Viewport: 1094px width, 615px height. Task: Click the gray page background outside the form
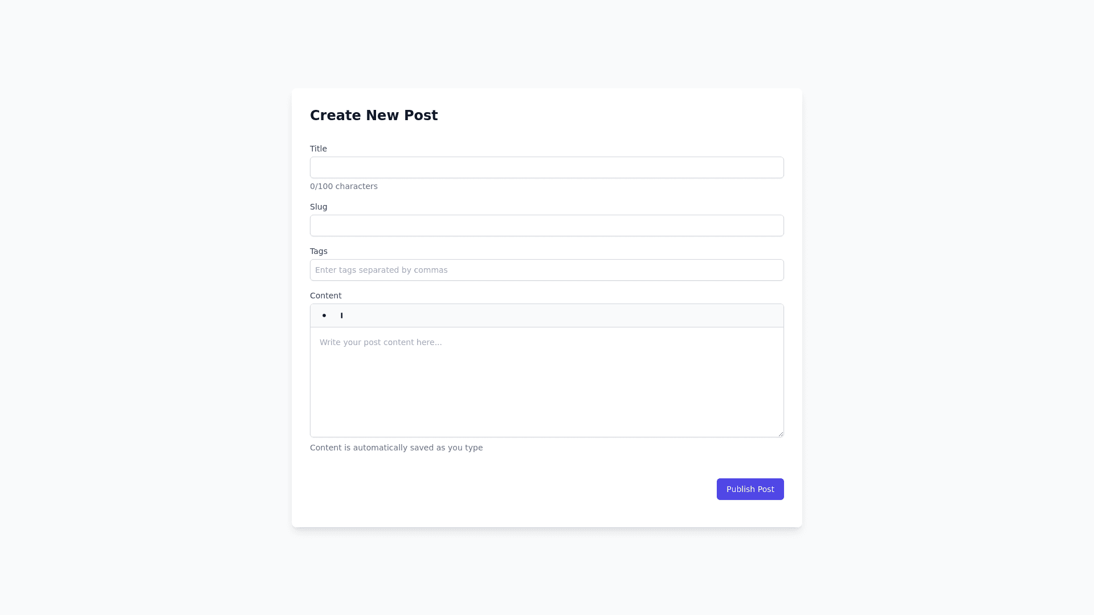tap(142, 307)
